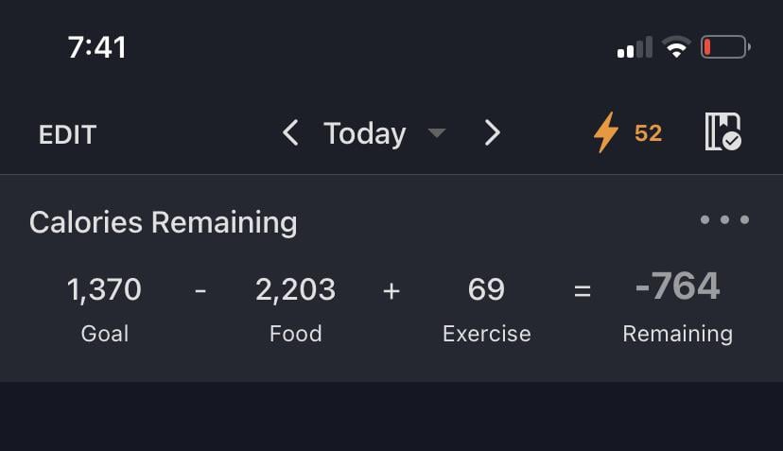Tap the Calories Remaining heading
Image resolution: width=783 pixels, height=451 pixels.
164,222
